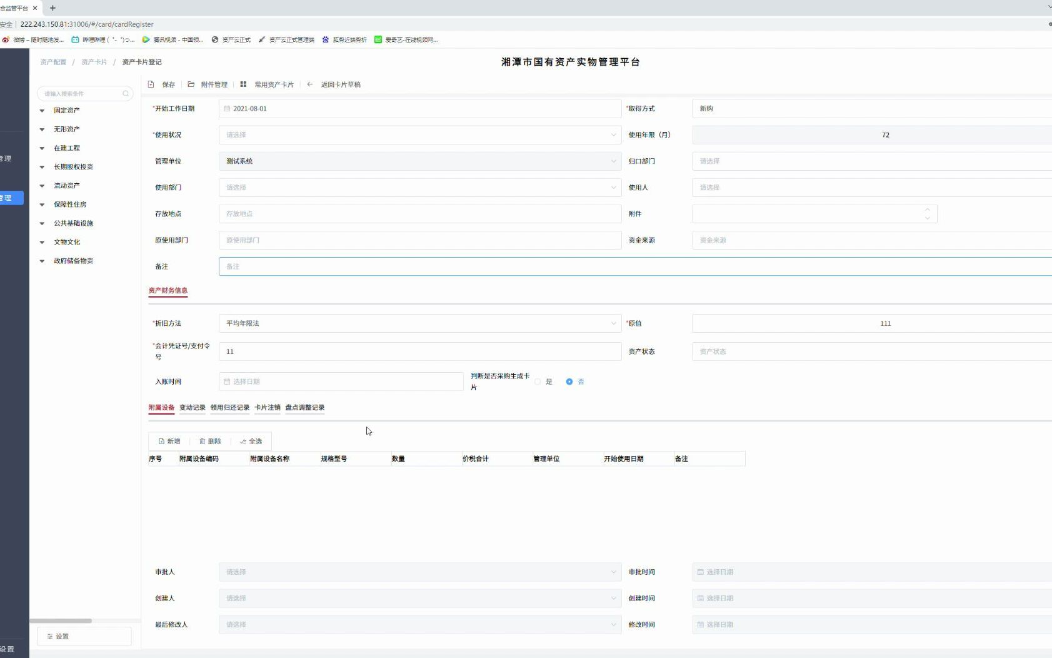Open the 爱奇艺 bookmark icon

(378, 39)
